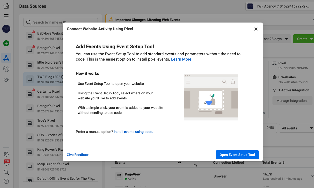Open the TWF Agency account selector
The height and width of the screenshot is (188, 314).
coord(279,7)
